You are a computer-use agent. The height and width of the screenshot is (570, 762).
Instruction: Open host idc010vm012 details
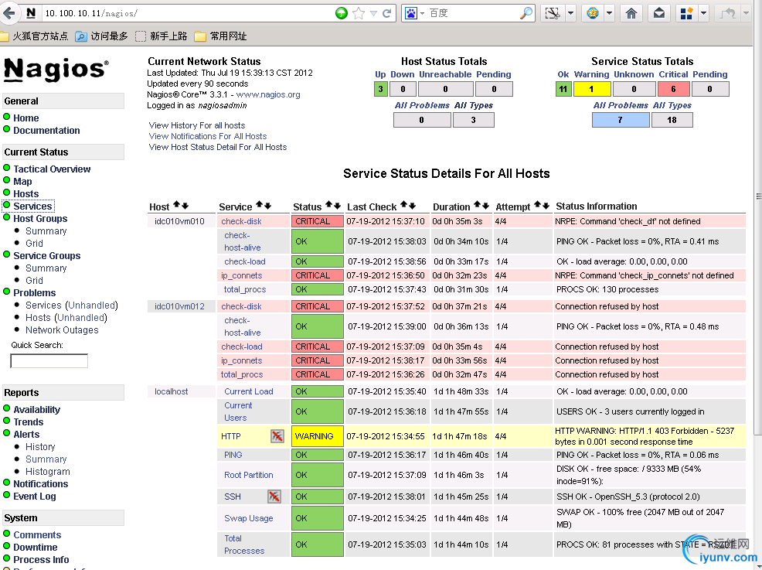[x=179, y=306]
